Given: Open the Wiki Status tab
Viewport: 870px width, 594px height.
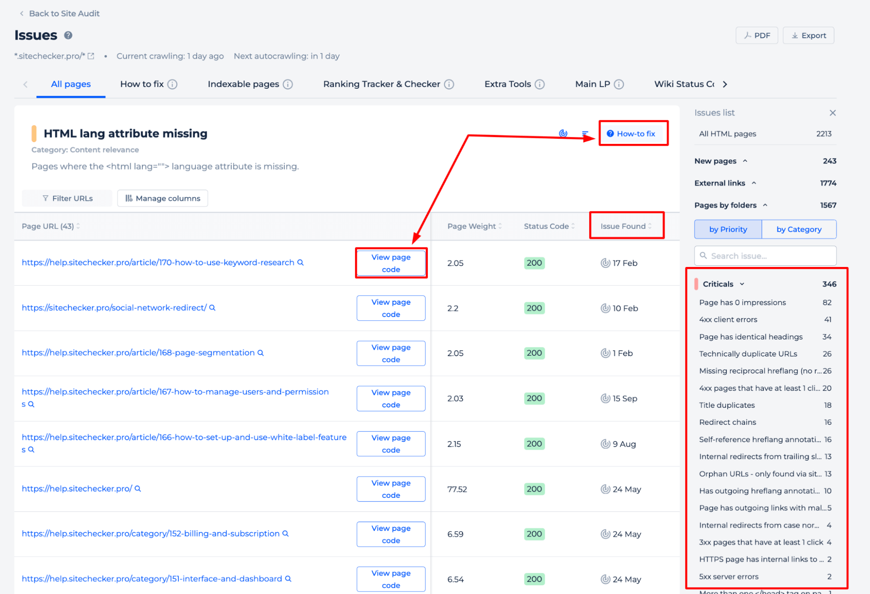Looking at the screenshot, I should (x=684, y=84).
